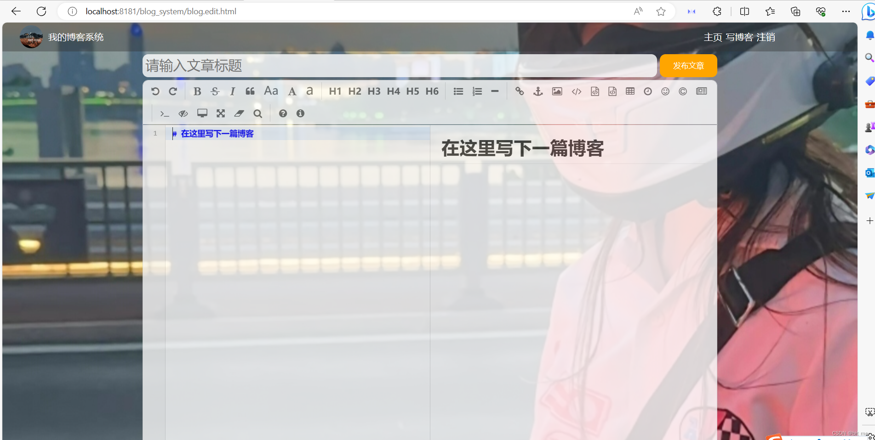Click the browser back arrow
This screenshot has height=440, width=875.
16,11
